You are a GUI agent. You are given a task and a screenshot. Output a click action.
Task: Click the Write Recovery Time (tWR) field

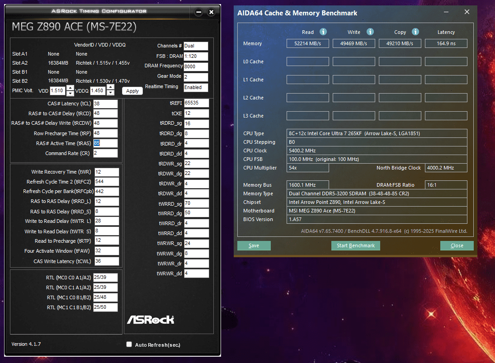click(107, 172)
